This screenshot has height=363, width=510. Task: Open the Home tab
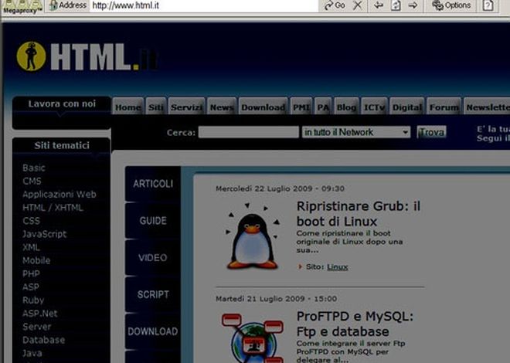[x=127, y=107]
